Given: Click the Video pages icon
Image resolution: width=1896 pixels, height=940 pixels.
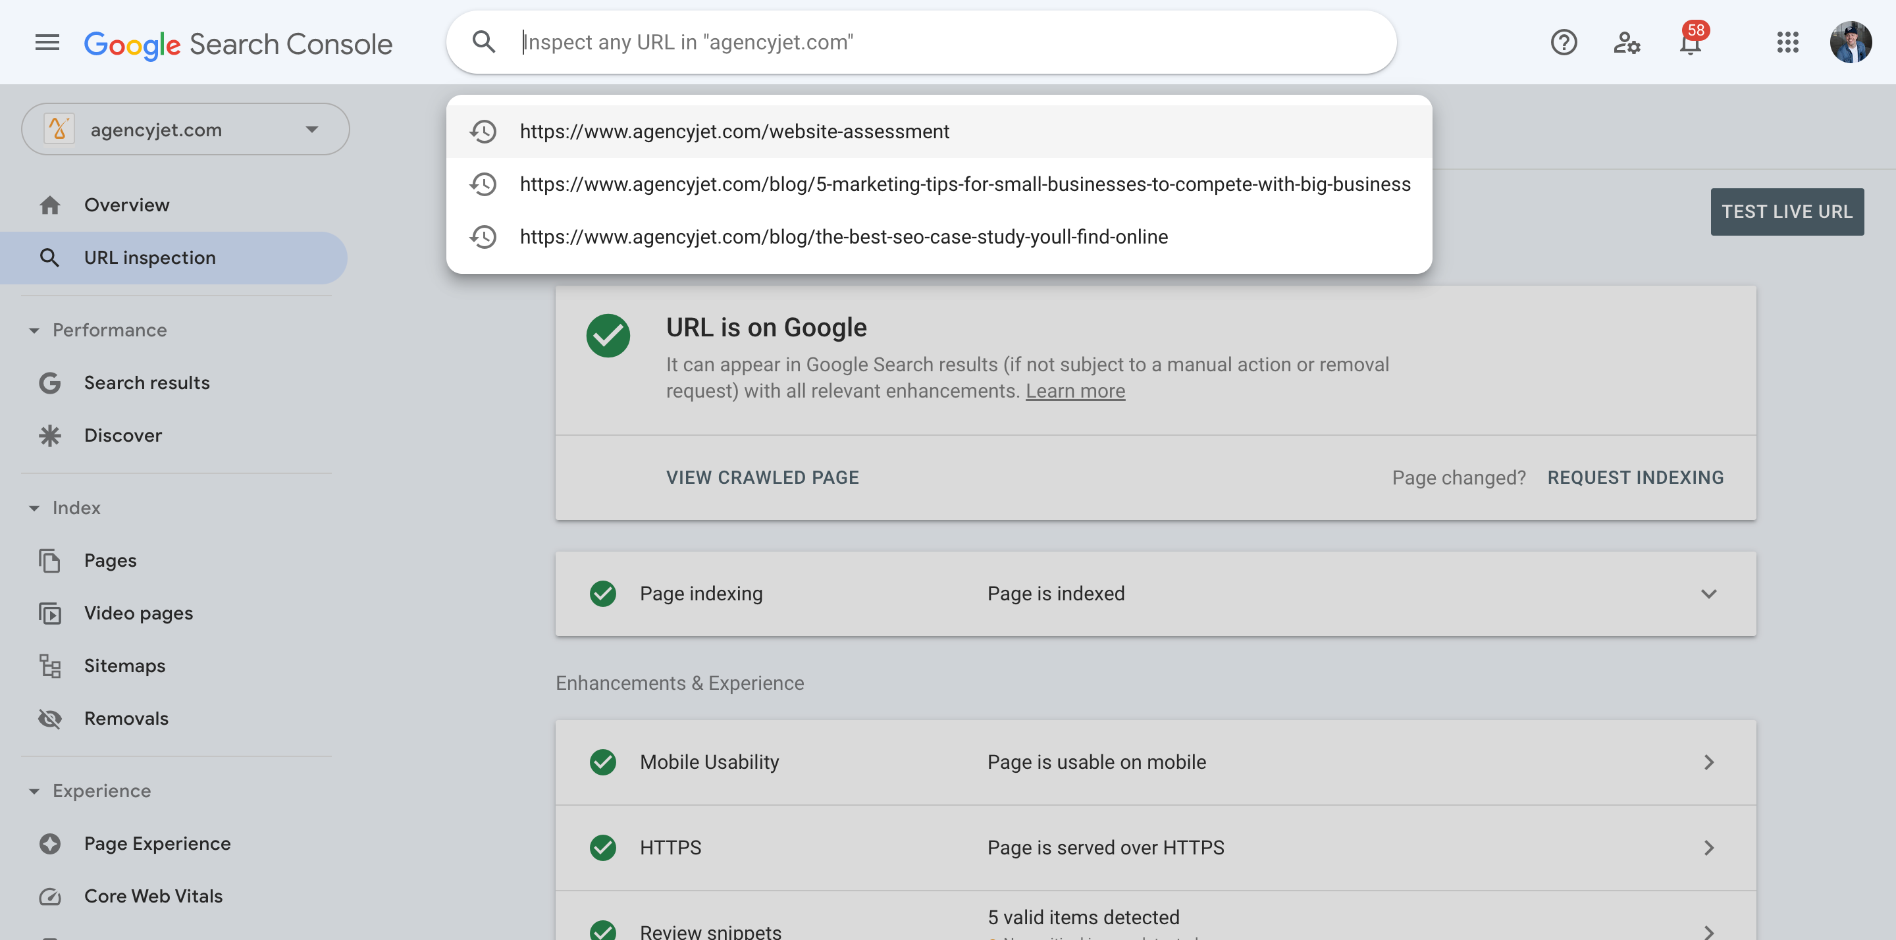Looking at the screenshot, I should pos(49,613).
